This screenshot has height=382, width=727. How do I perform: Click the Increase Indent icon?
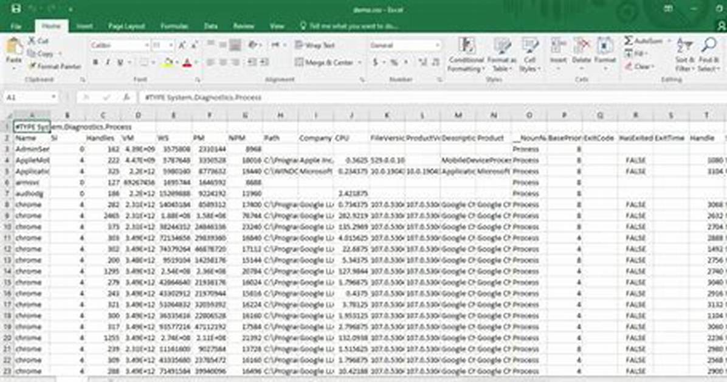point(265,62)
